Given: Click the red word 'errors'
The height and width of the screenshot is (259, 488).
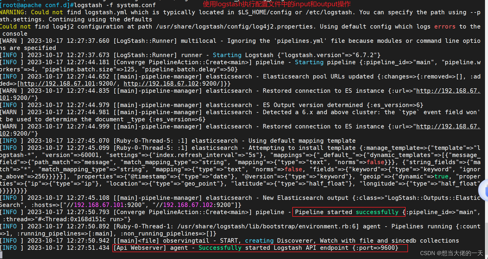Looking at the screenshot, I should tap(445, 26).
